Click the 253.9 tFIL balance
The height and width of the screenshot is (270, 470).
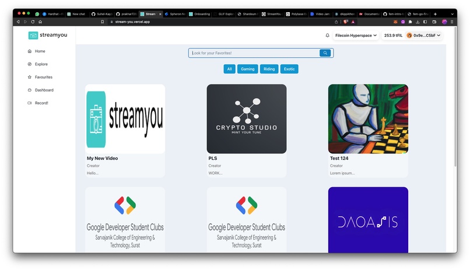(393, 36)
